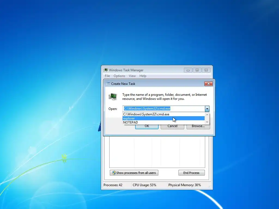Select 'explorer' from the dropdown list

pos(163,118)
